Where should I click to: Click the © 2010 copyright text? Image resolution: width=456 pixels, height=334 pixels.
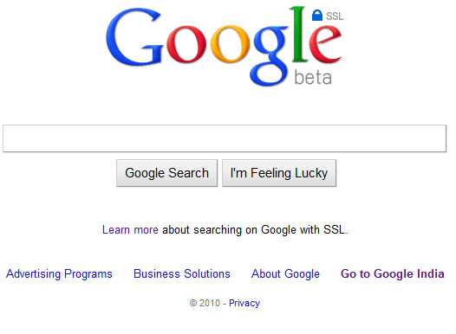pyautogui.click(x=205, y=303)
